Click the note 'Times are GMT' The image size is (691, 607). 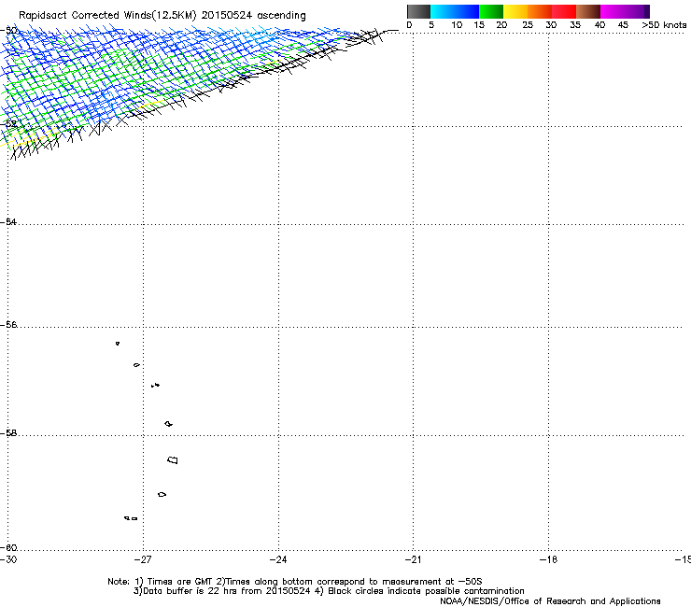(180, 582)
